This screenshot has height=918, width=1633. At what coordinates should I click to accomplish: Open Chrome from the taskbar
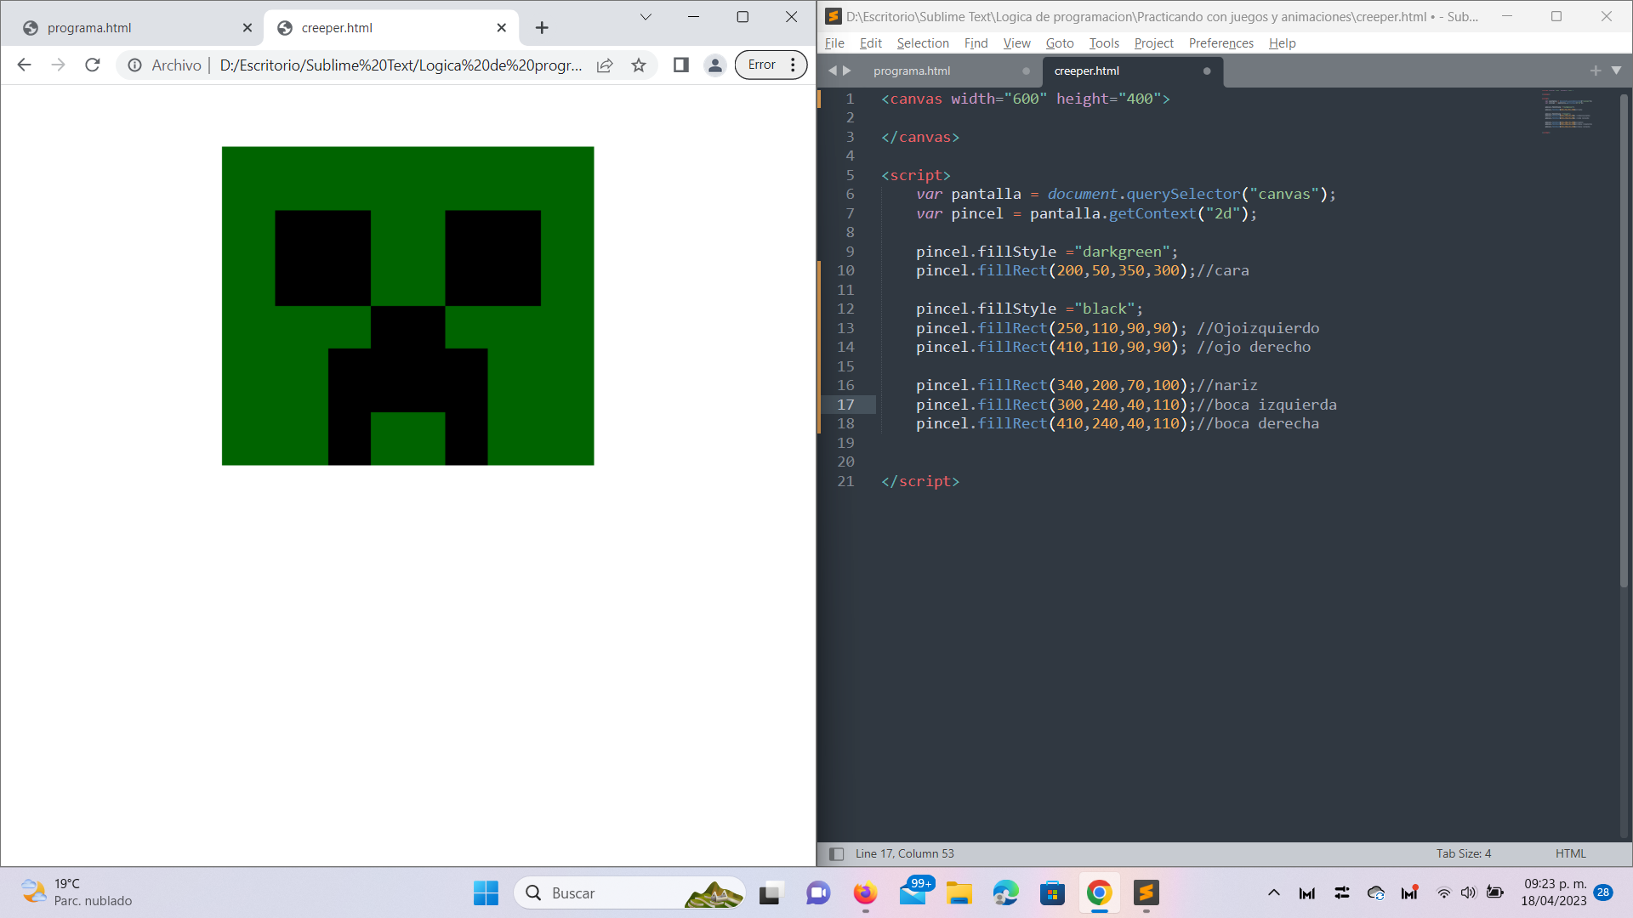pyautogui.click(x=1099, y=892)
